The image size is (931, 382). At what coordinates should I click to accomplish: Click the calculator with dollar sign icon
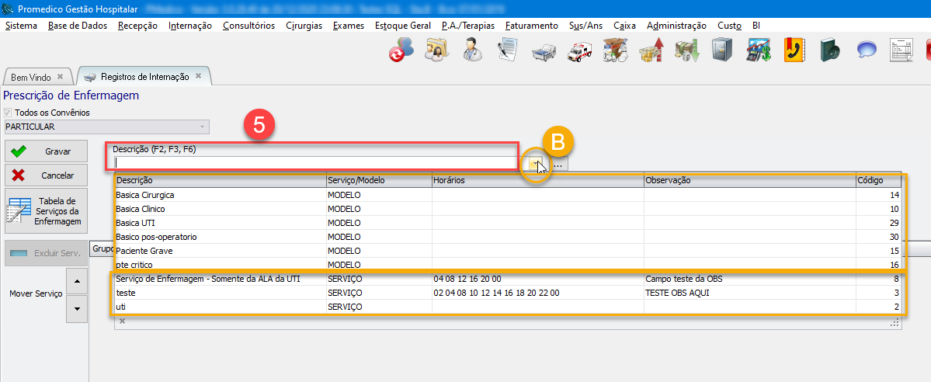(x=757, y=52)
